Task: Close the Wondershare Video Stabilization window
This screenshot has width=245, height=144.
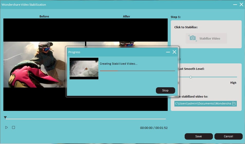Action: click(241, 5)
